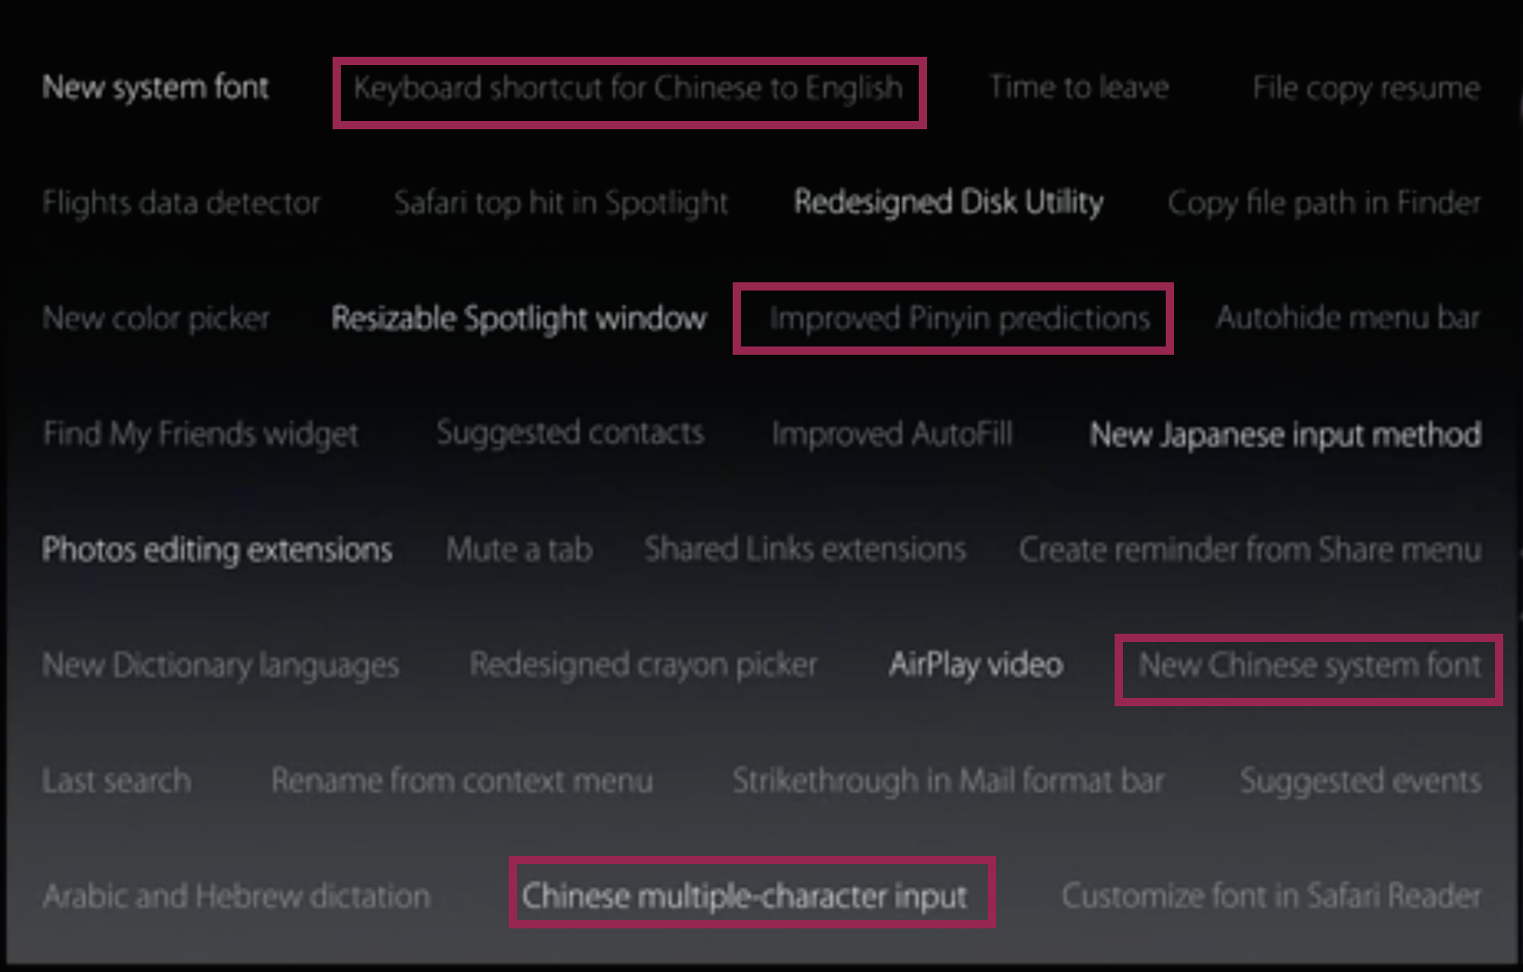Select the 'Flights data detector' text

(x=181, y=202)
